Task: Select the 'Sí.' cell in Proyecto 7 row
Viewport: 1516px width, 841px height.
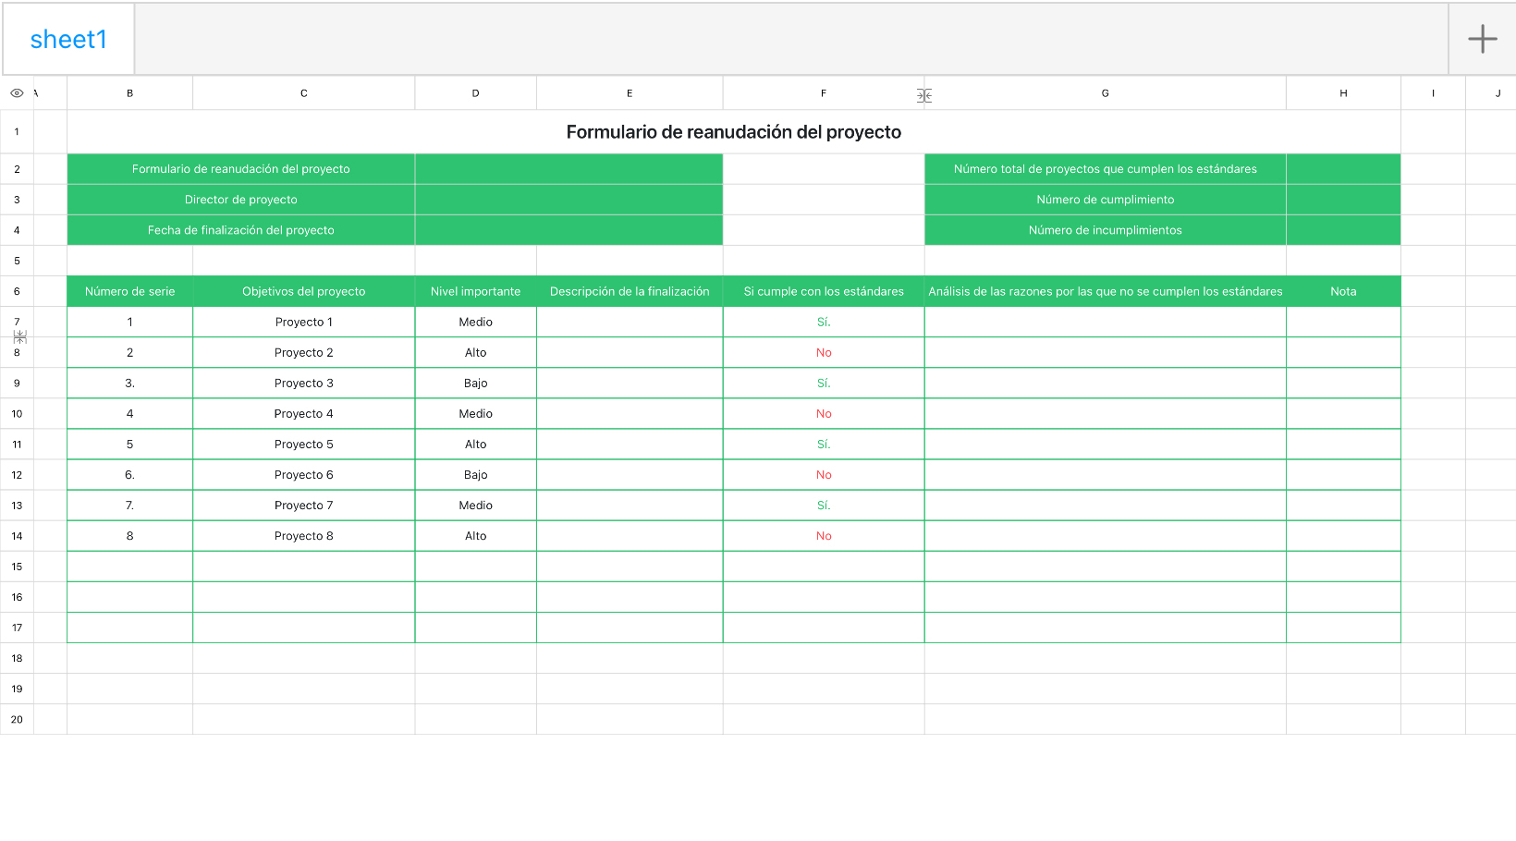Action: click(824, 505)
